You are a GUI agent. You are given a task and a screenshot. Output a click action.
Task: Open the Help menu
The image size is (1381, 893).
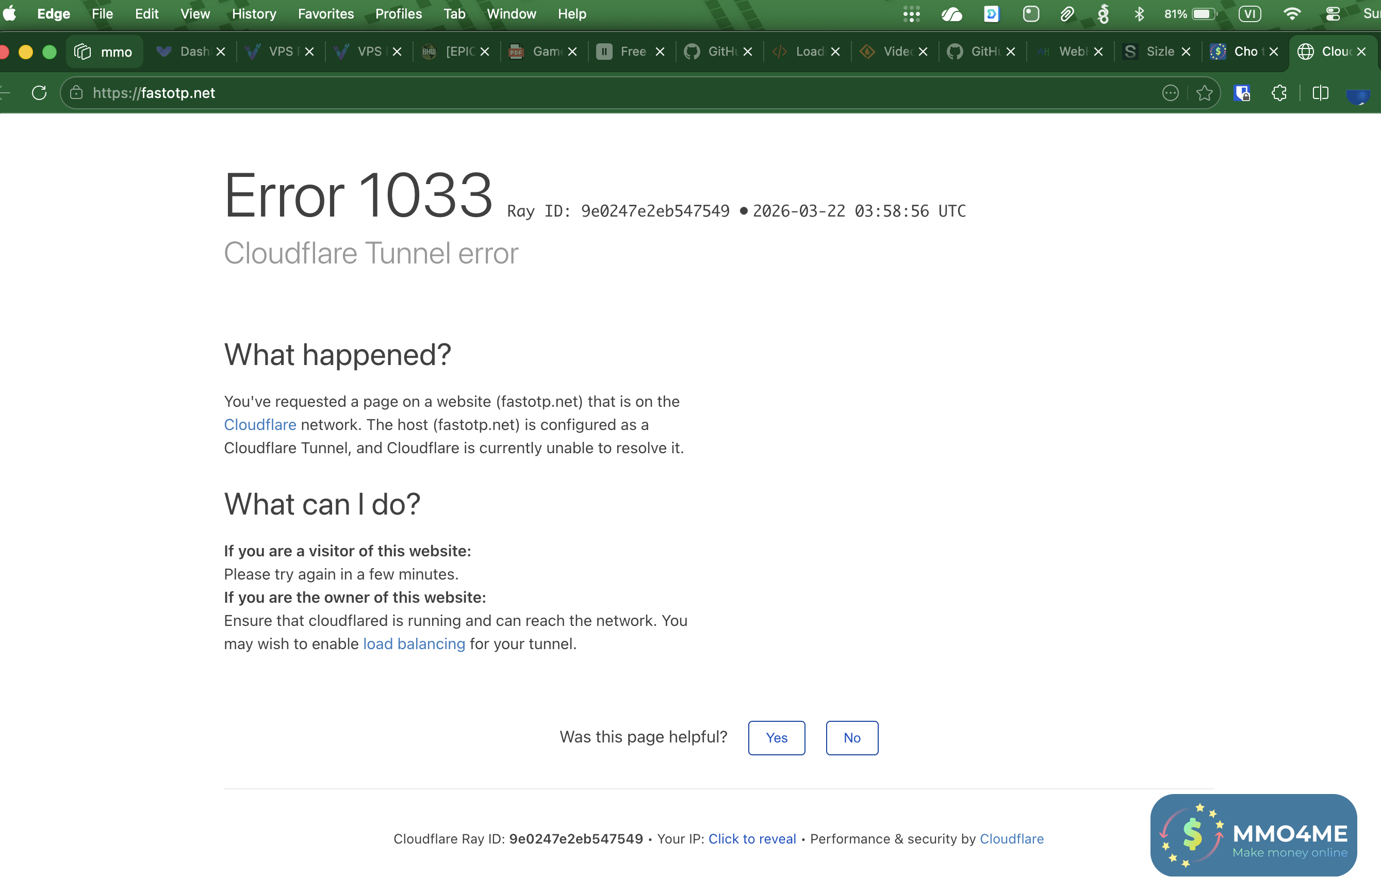click(x=572, y=13)
